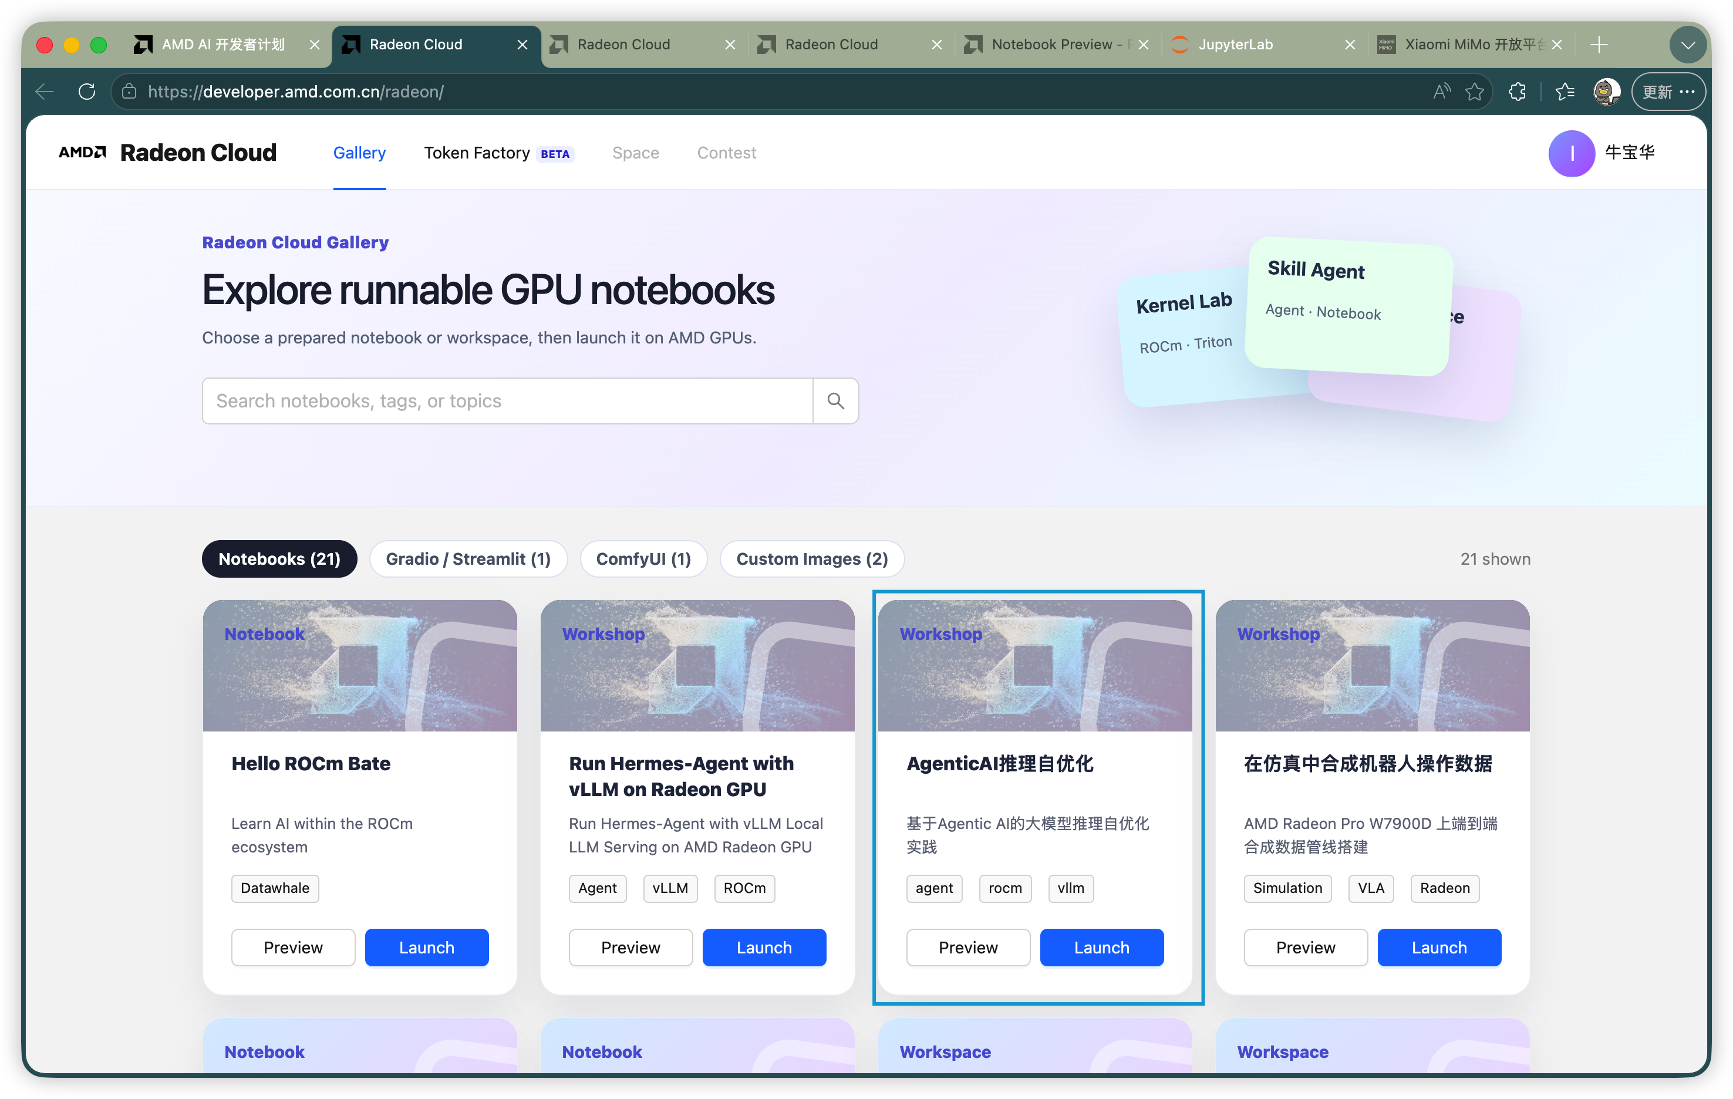Select the ComfyUI (1) filter pill
The image size is (1733, 1099).
click(x=643, y=558)
